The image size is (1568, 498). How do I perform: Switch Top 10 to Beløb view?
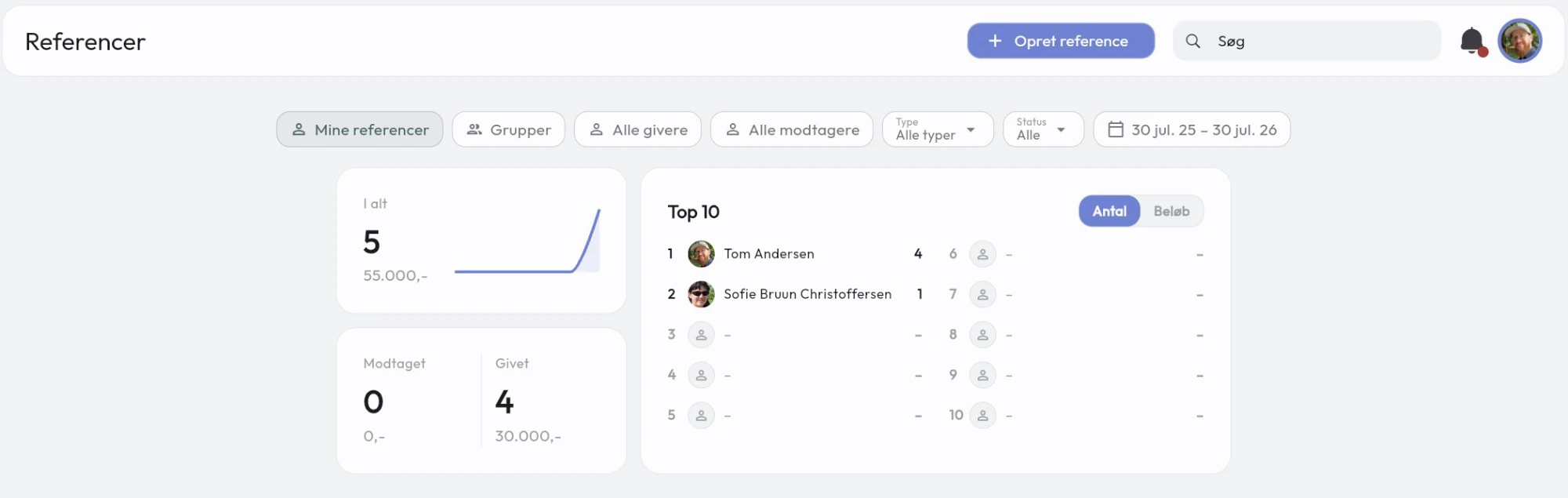(1171, 211)
